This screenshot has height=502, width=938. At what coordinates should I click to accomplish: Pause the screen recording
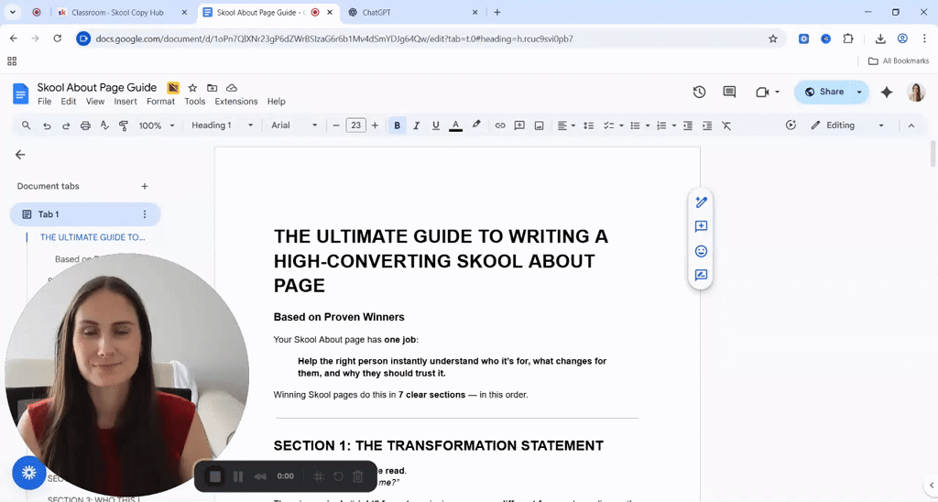(x=238, y=476)
